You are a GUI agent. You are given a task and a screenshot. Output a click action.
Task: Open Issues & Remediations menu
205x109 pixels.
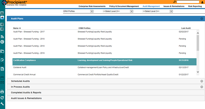[174, 6]
